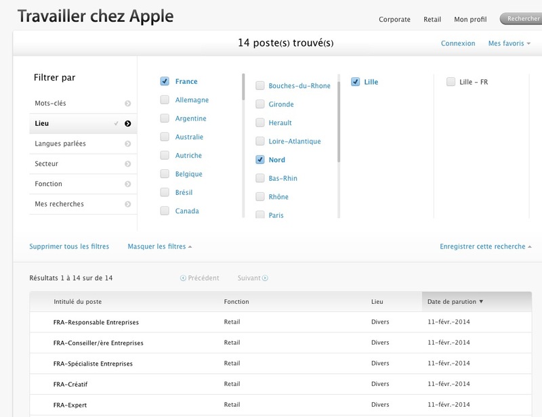Image resolution: width=542 pixels, height=417 pixels.
Task: Open the Fonction filter category
Action: click(83, 184)
